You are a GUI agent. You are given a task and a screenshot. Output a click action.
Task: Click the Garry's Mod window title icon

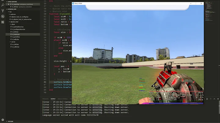click(x=73, y=3)
